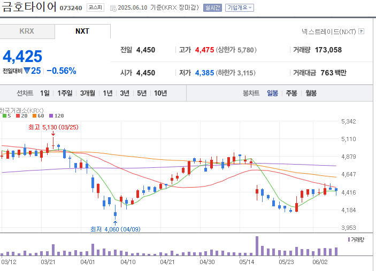This screenshot has width=376, height=271.
Task: Select the 10년 line chart period
Action: [x=160, y=93]
